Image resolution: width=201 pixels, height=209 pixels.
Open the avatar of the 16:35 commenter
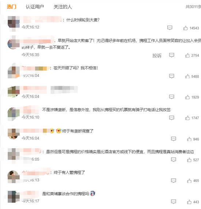[14, 43]
